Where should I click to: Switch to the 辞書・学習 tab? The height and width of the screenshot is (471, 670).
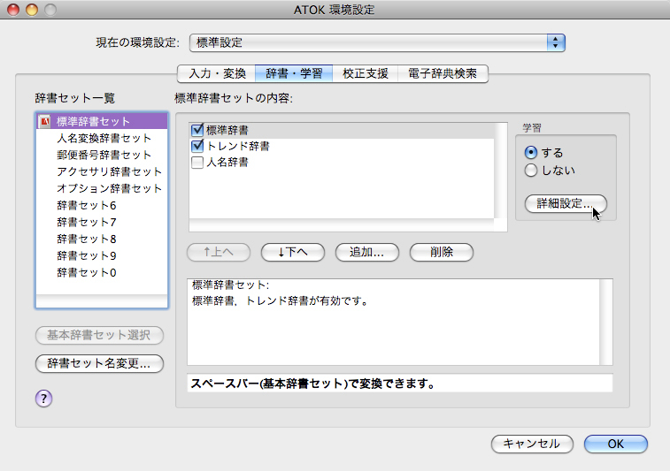click(x=294, y=73)
